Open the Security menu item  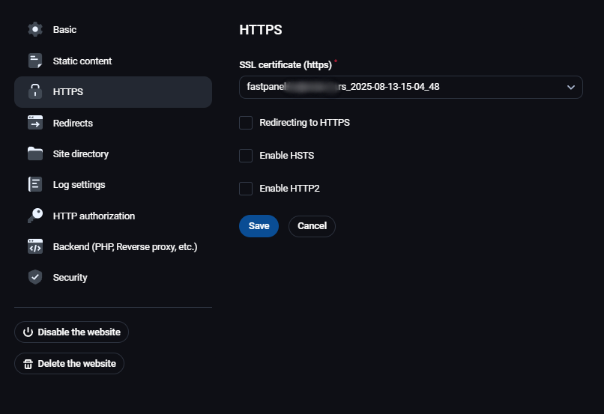tap(70, 277)
